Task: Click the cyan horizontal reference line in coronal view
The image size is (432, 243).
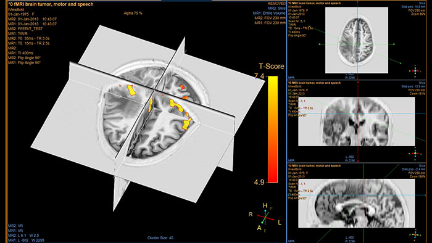Action: click(357, 113)
